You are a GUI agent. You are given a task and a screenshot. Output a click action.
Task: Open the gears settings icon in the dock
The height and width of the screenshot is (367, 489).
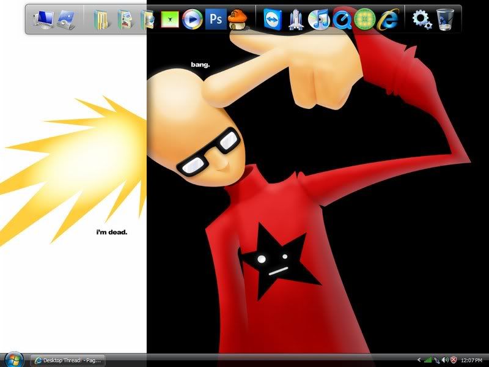422,20
